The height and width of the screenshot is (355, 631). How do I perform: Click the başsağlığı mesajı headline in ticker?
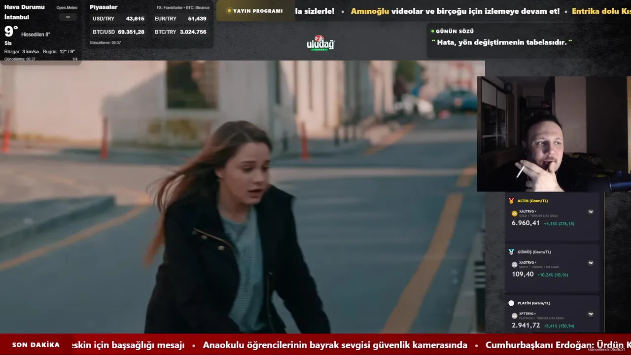(128, 345)
